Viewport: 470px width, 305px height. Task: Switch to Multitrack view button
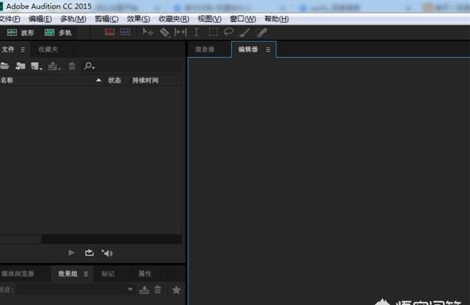[x=58, y=32]
